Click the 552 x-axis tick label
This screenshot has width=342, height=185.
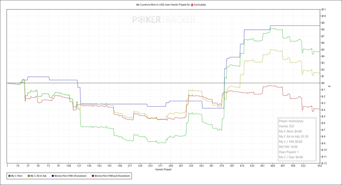click(x=320, y=166)
